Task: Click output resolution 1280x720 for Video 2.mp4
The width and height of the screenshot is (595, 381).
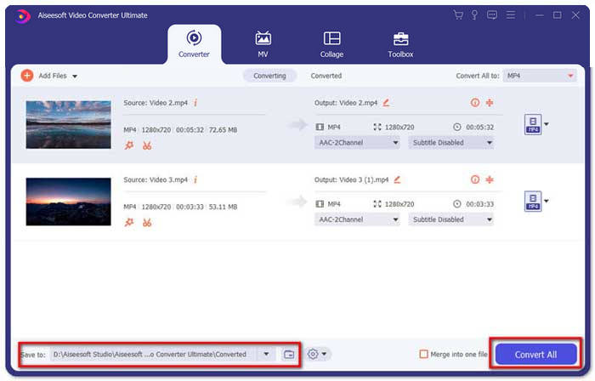Action: 399,127
